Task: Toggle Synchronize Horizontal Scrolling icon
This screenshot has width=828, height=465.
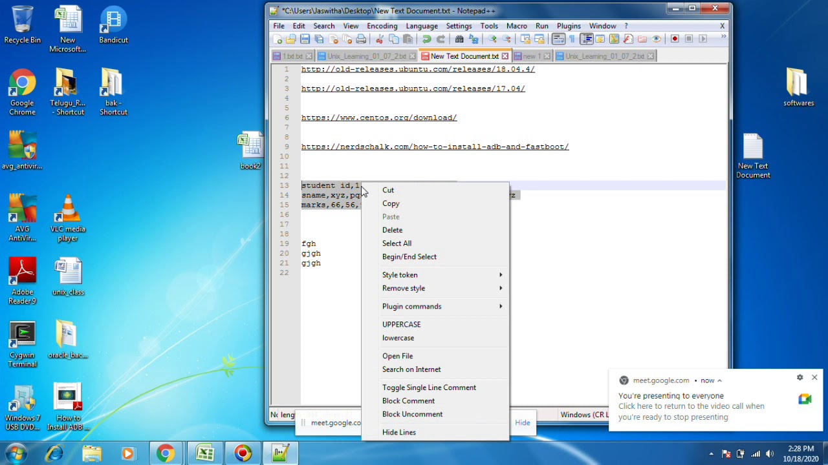Action: [539, 39]
